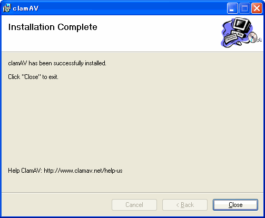Click the disabled Cancel button
This screenshot has width=265, height=218.
134,205
